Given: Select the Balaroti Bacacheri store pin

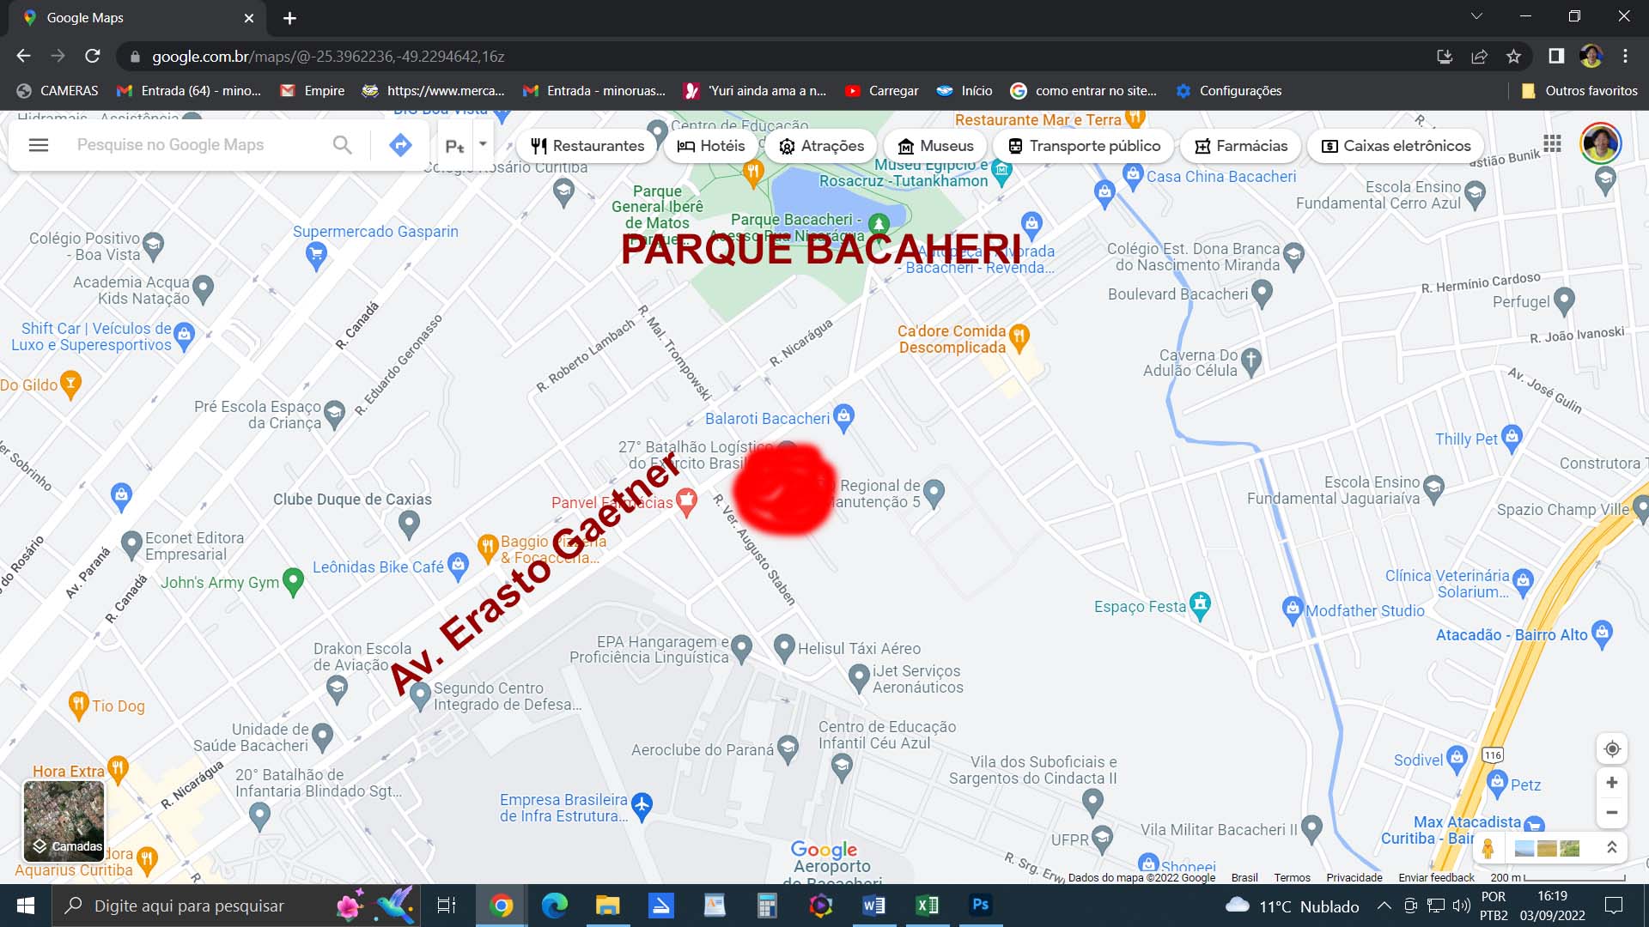Looking at the screenshot, I should [843, 417].
